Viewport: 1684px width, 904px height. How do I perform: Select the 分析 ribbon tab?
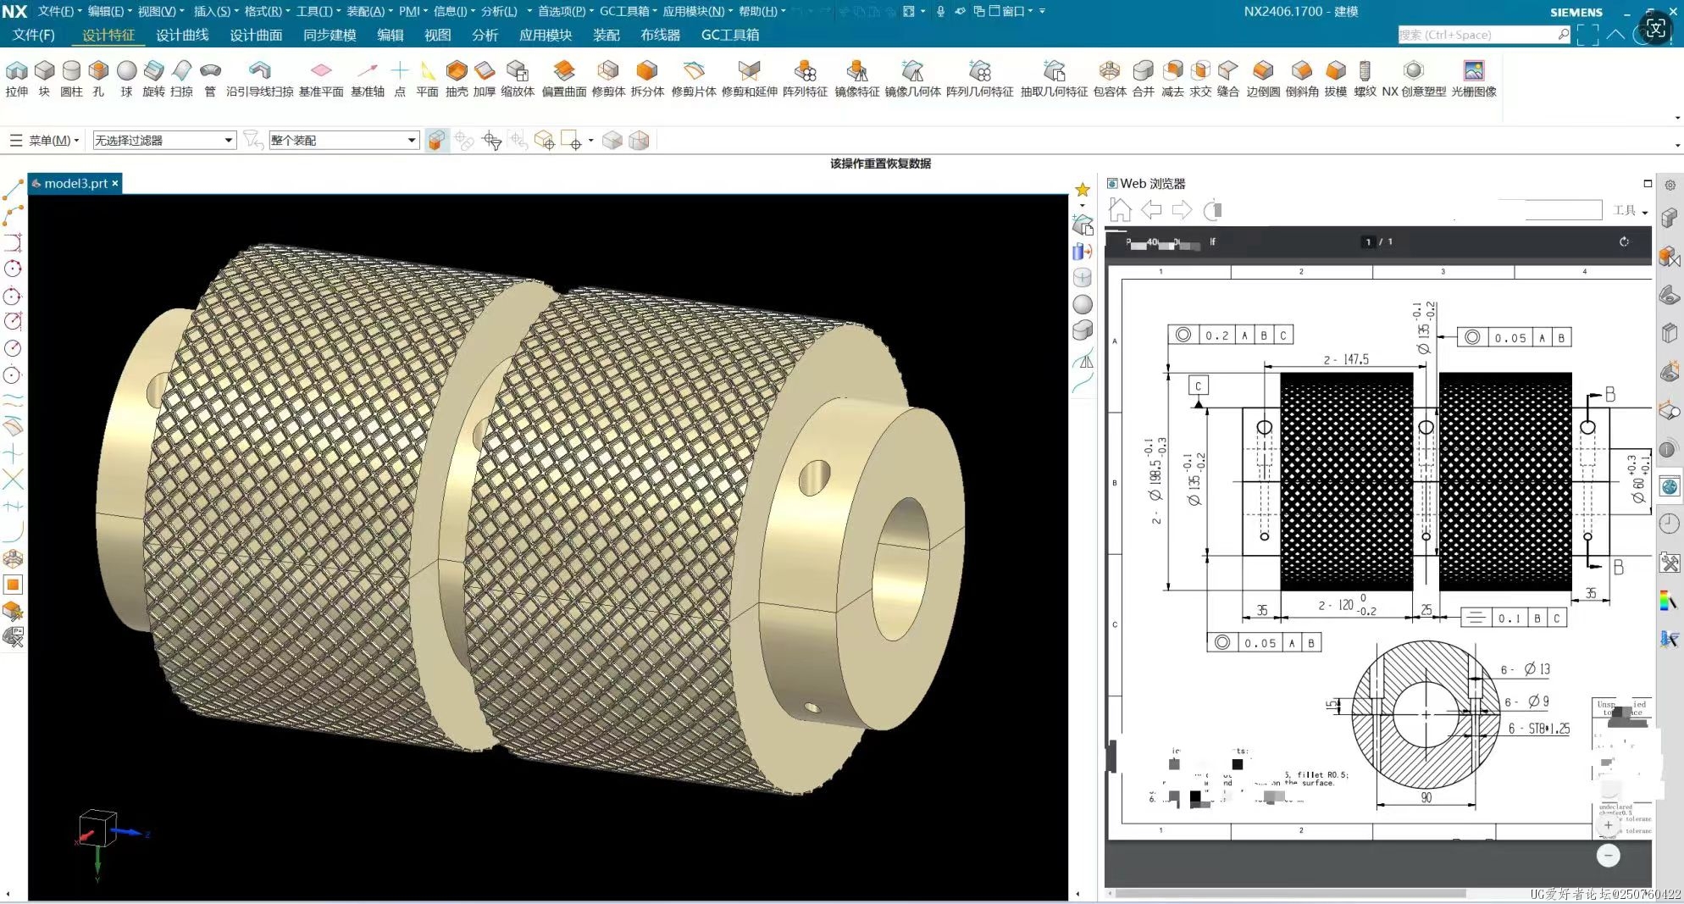[x=485, y=35]
